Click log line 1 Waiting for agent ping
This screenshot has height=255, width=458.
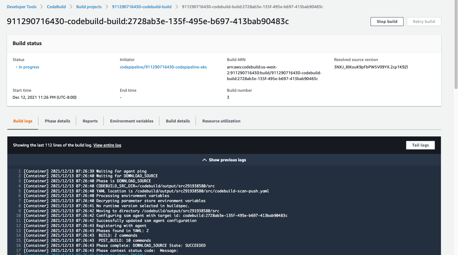[x=85, y=171]
